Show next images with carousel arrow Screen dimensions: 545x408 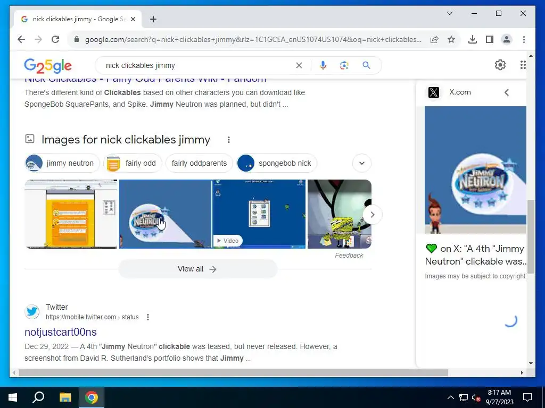click(372, 215)
